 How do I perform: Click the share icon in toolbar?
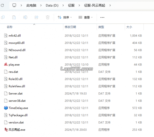(x=37, y=17)
